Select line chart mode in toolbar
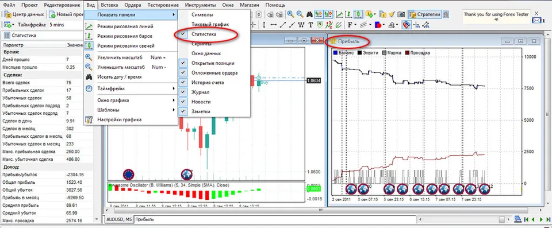The image size is (552, 228). coord(339,14)
